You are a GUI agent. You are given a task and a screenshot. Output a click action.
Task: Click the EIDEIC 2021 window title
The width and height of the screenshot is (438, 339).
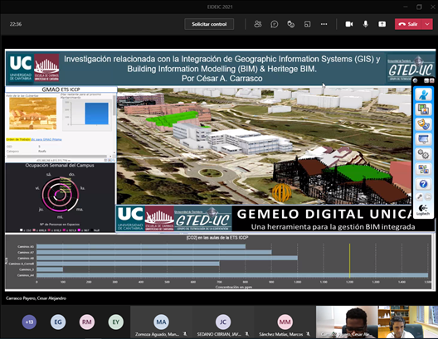coord(220,7)
